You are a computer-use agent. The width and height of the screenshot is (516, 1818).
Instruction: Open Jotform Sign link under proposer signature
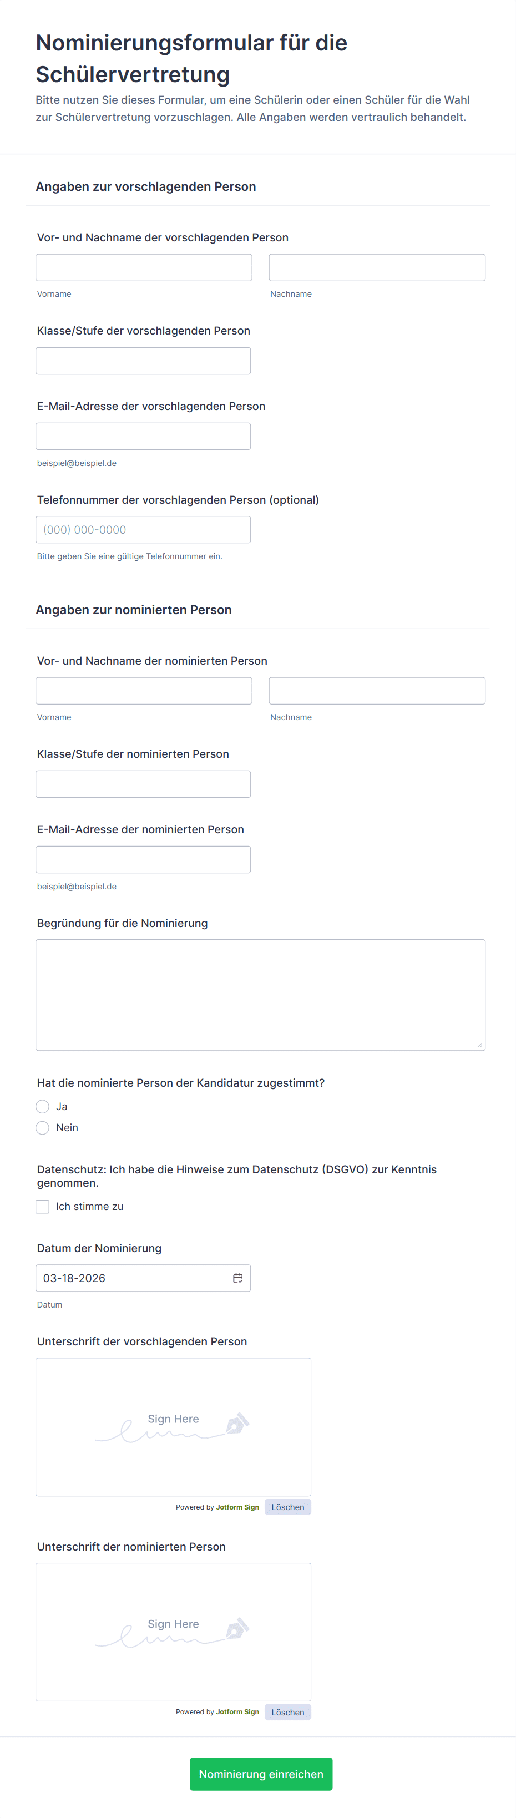[x=237, y=1507]
